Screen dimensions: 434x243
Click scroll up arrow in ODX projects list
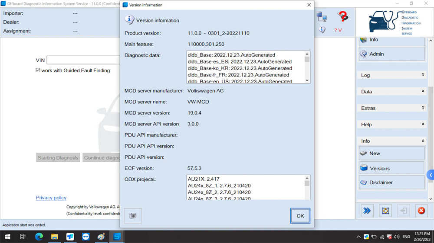pyautogui.click(x=307, y=178)
